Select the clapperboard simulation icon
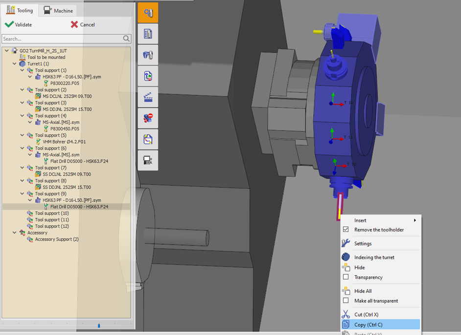This screenshot has width=461, height=335. 147,97
